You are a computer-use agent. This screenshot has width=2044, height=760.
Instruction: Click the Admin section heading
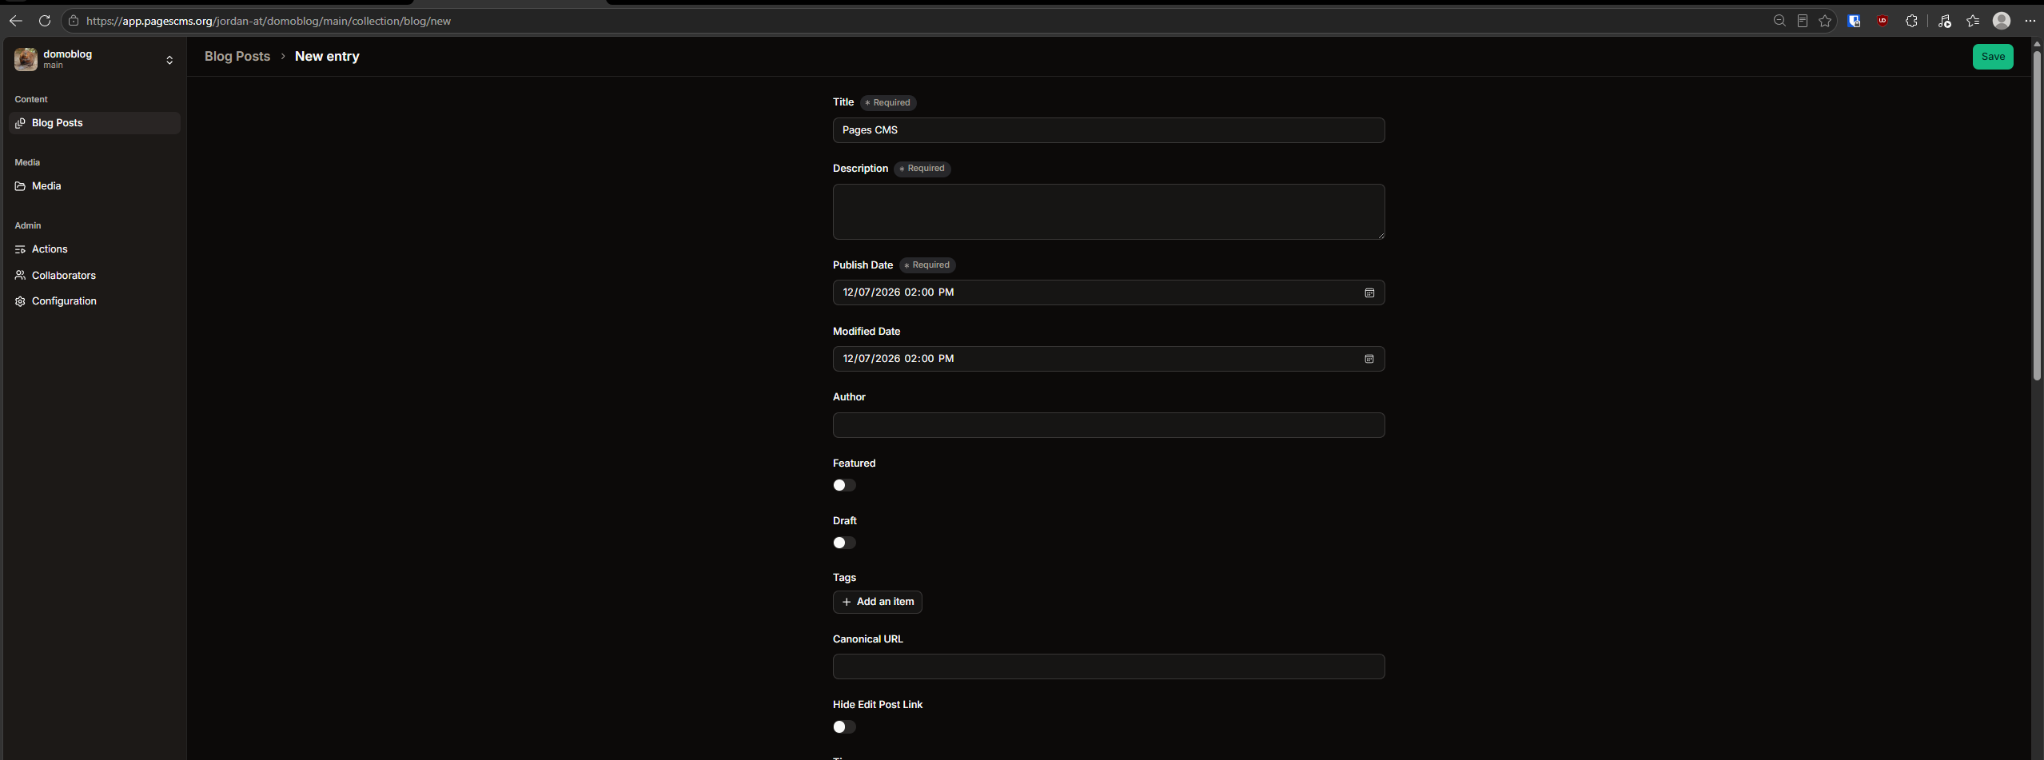pos(28,225)
